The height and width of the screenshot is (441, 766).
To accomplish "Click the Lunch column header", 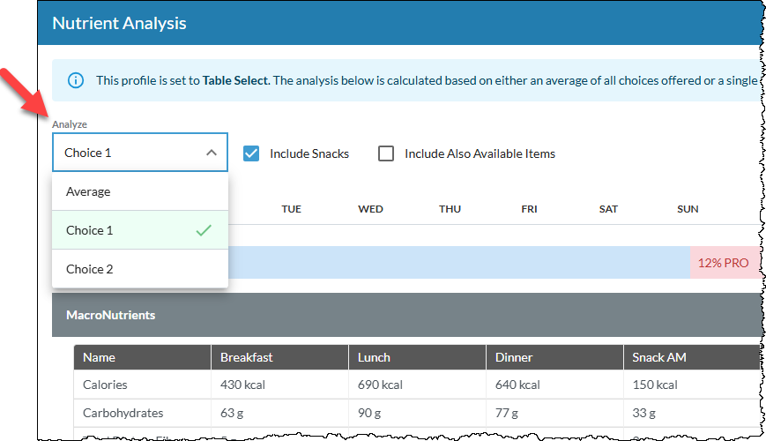I will point(418,357).
